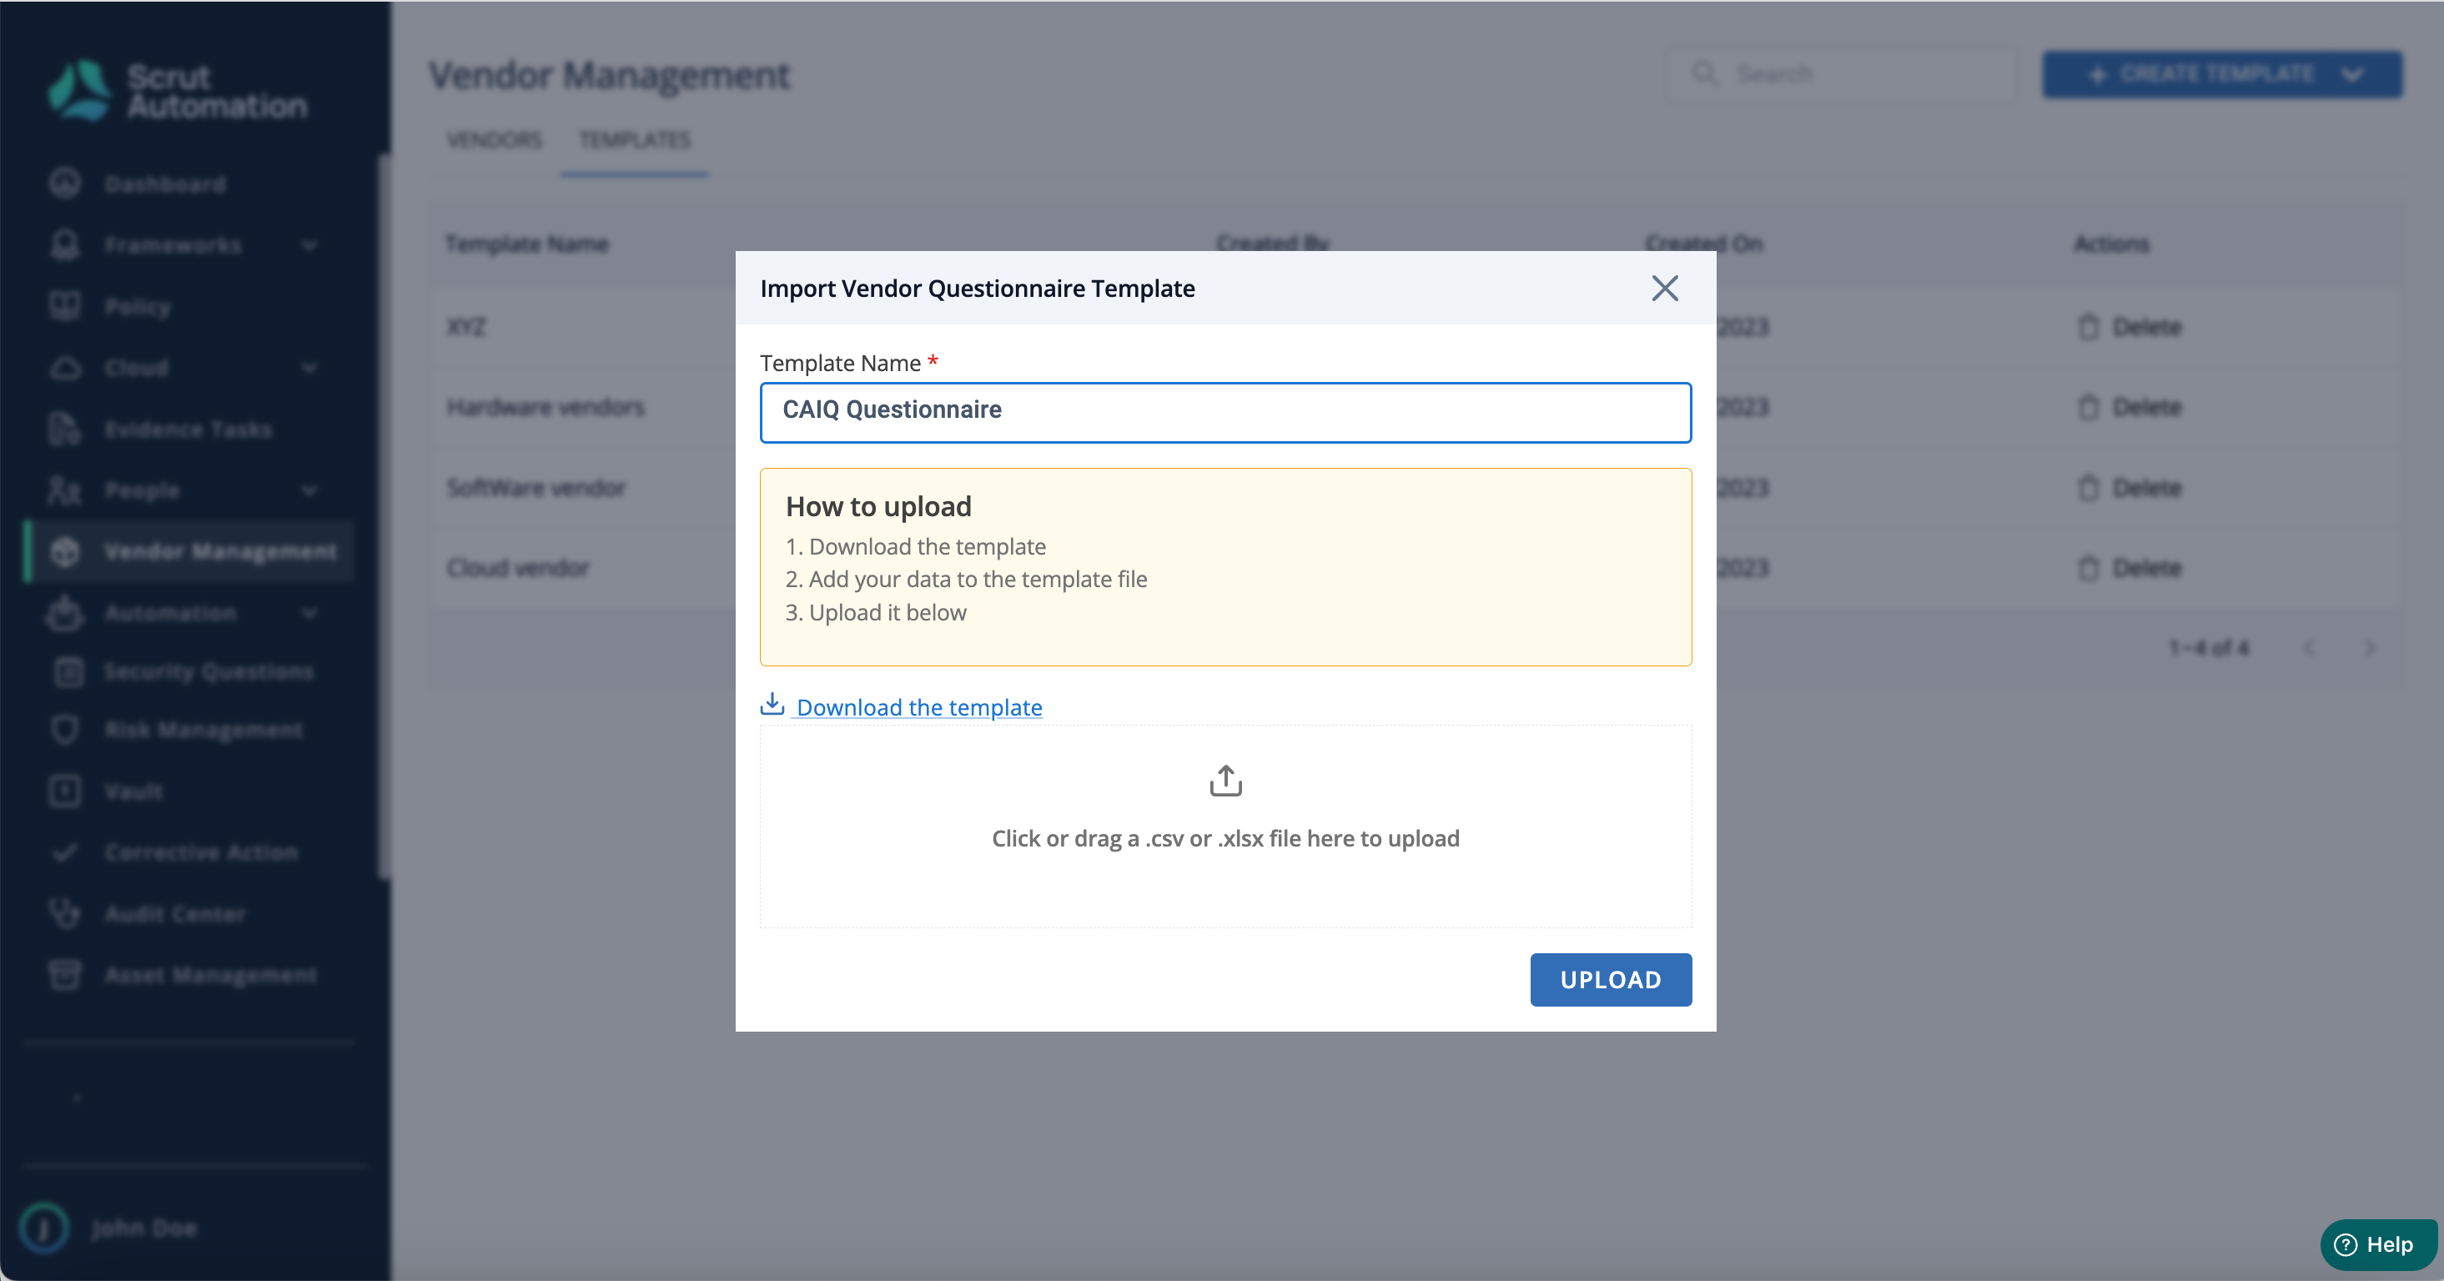The width and height of the screenshot is (2444, 1281).
Task: Click the John Doe avatar
Action: click(x=43, y=1228)
